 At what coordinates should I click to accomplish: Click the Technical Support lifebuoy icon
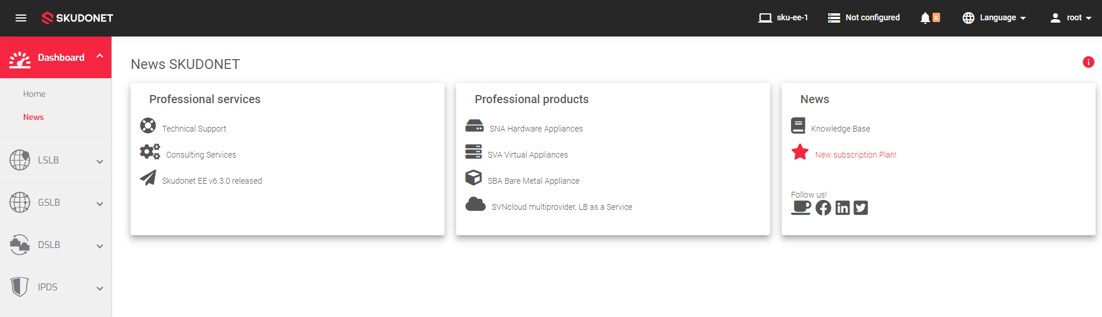[x=148, y=126]
